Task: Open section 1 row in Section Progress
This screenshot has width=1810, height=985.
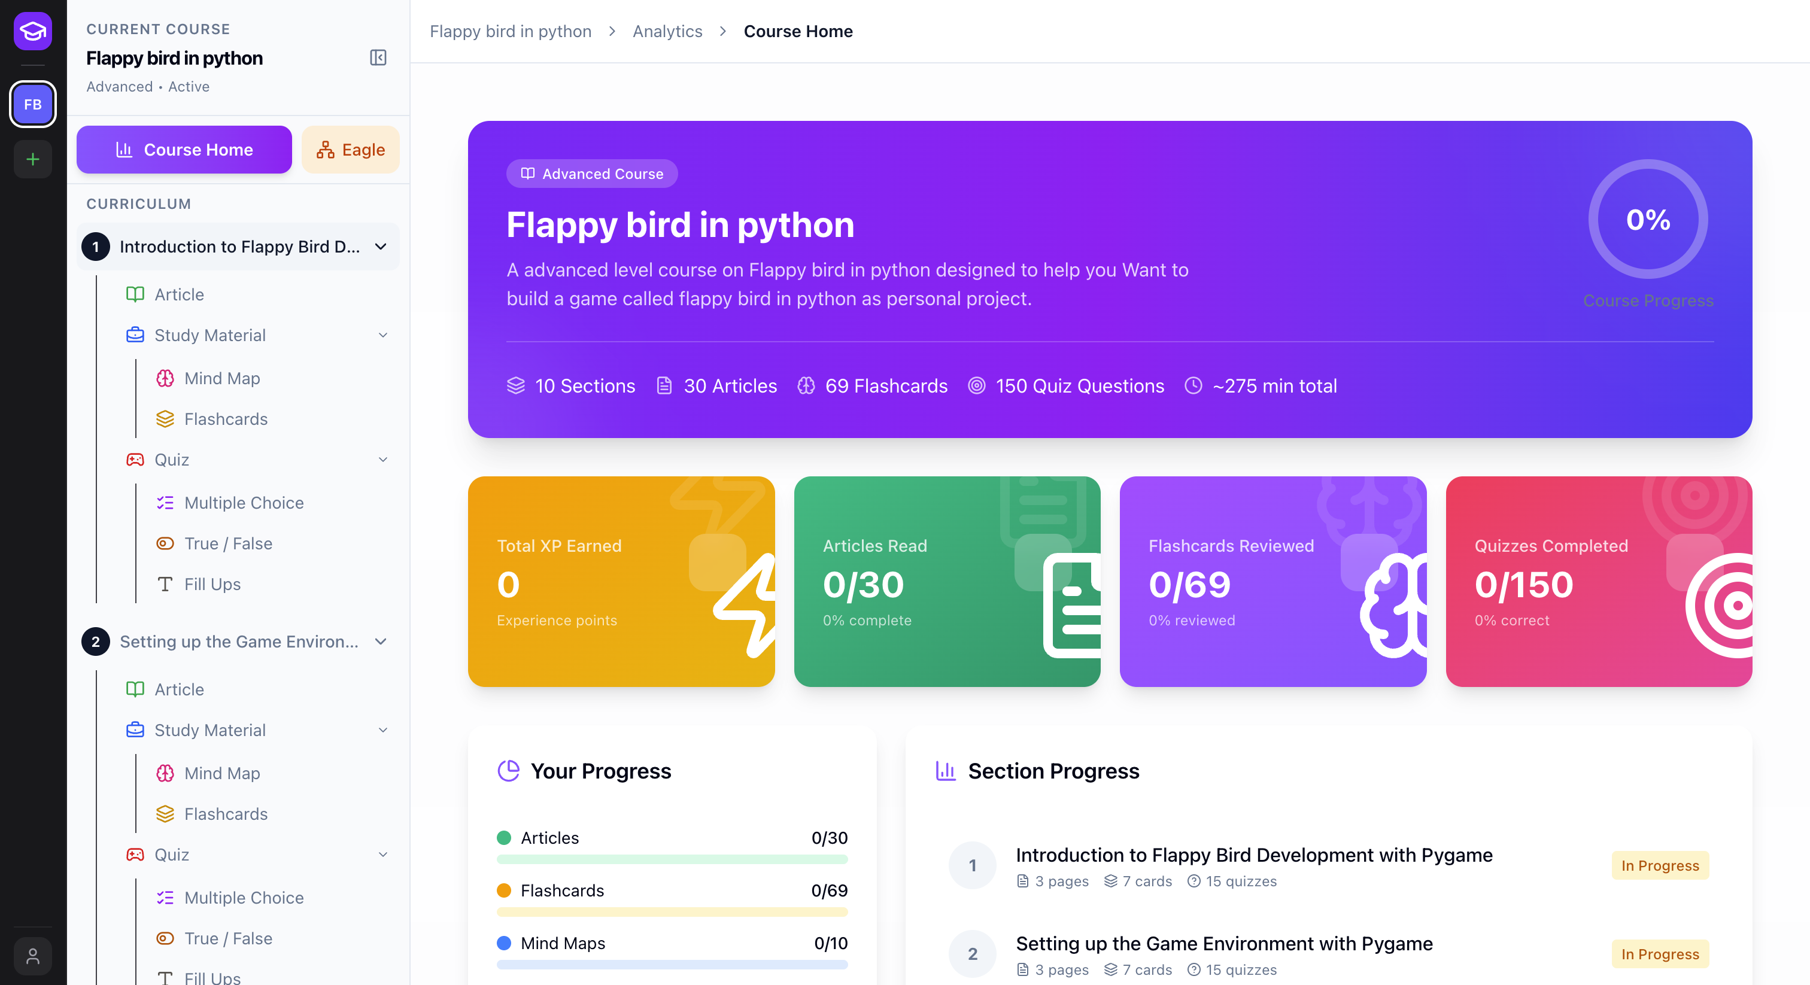Action: [x=1253, y=865]
